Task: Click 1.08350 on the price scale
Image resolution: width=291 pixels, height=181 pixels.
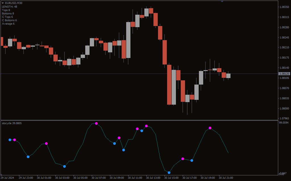Action: coord(284,7)
